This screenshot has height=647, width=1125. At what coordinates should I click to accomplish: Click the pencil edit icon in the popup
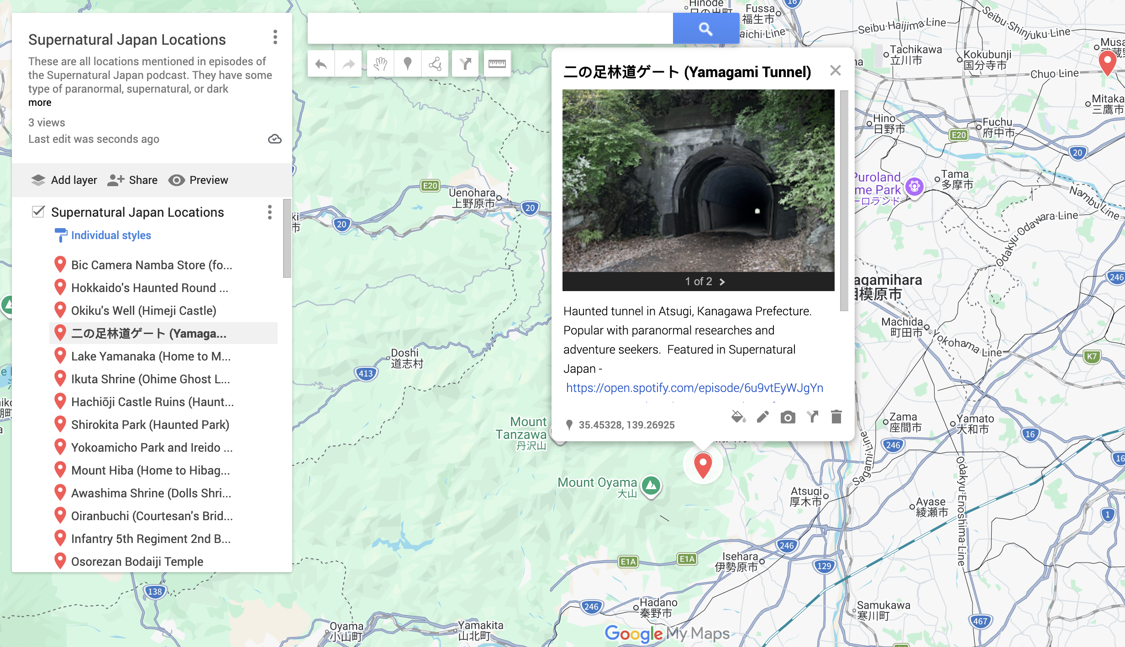coord(763,417)
